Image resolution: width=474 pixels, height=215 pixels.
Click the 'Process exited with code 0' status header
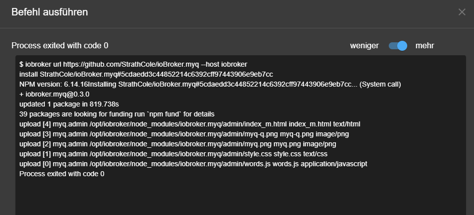tap(60, 46)
